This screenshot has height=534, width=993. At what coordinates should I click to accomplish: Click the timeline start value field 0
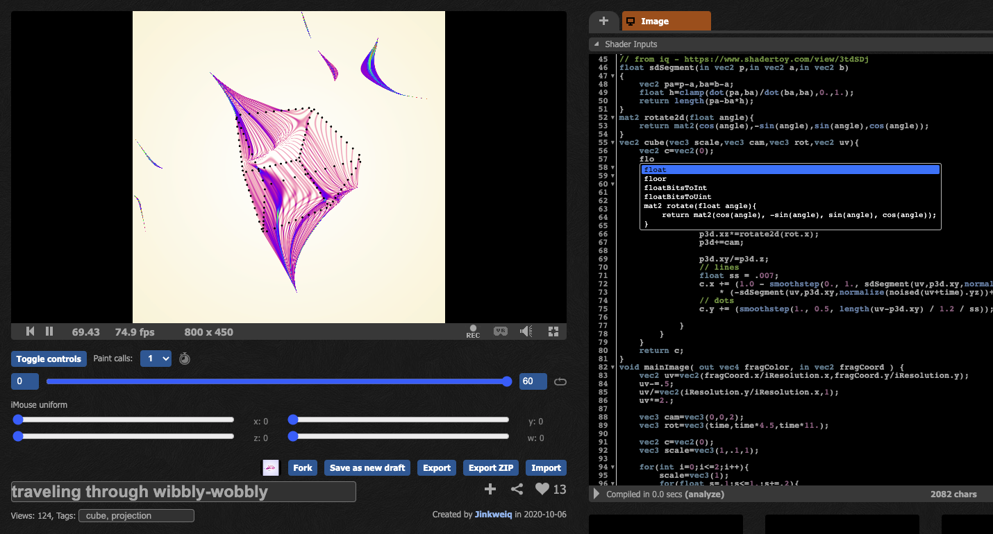coord(25,381)
